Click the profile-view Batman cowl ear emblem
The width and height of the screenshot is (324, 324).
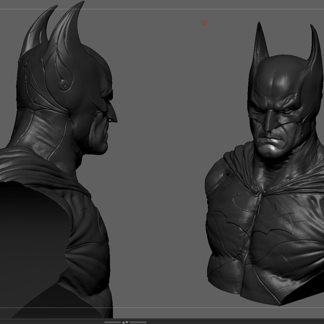coord(65,85)
